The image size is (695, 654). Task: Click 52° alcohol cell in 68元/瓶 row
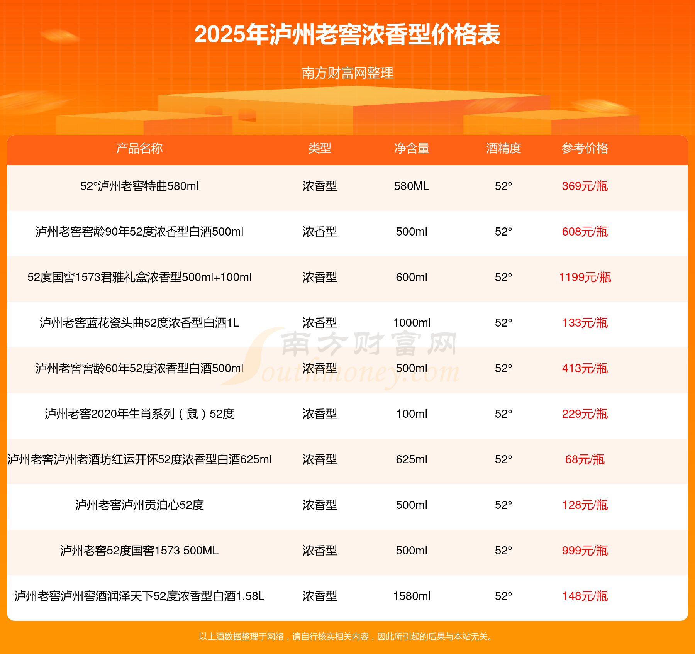coord(503,459)
